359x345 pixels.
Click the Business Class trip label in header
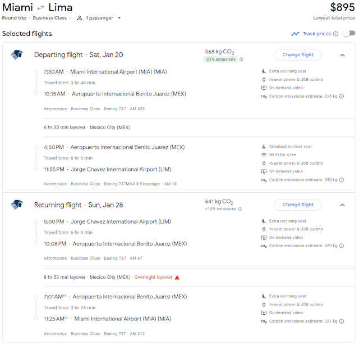(50, 18)
